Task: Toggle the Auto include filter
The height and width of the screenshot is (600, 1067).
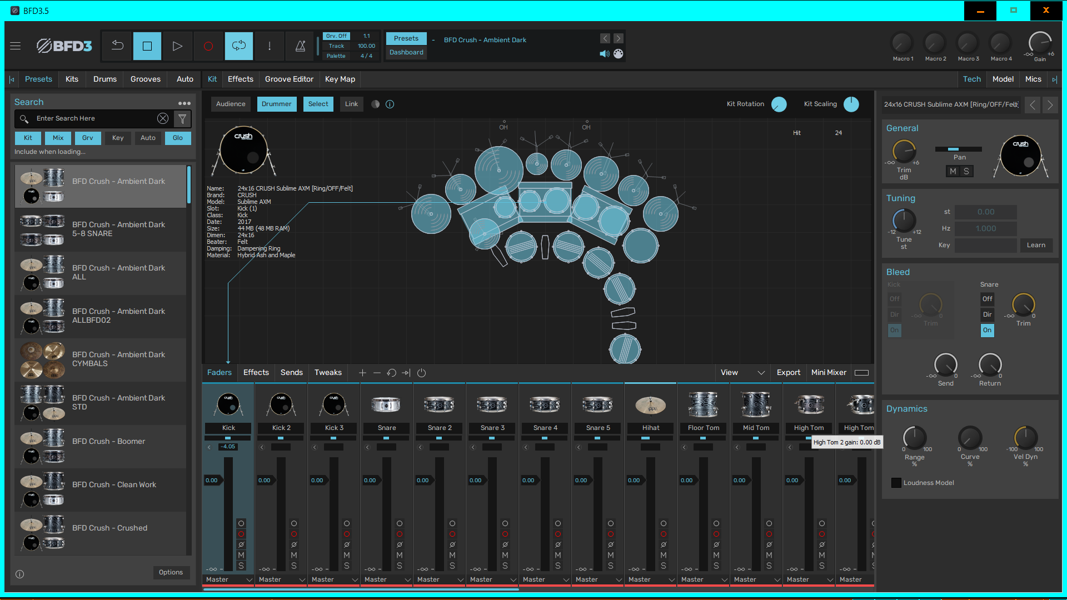Action: click(148, 138)
